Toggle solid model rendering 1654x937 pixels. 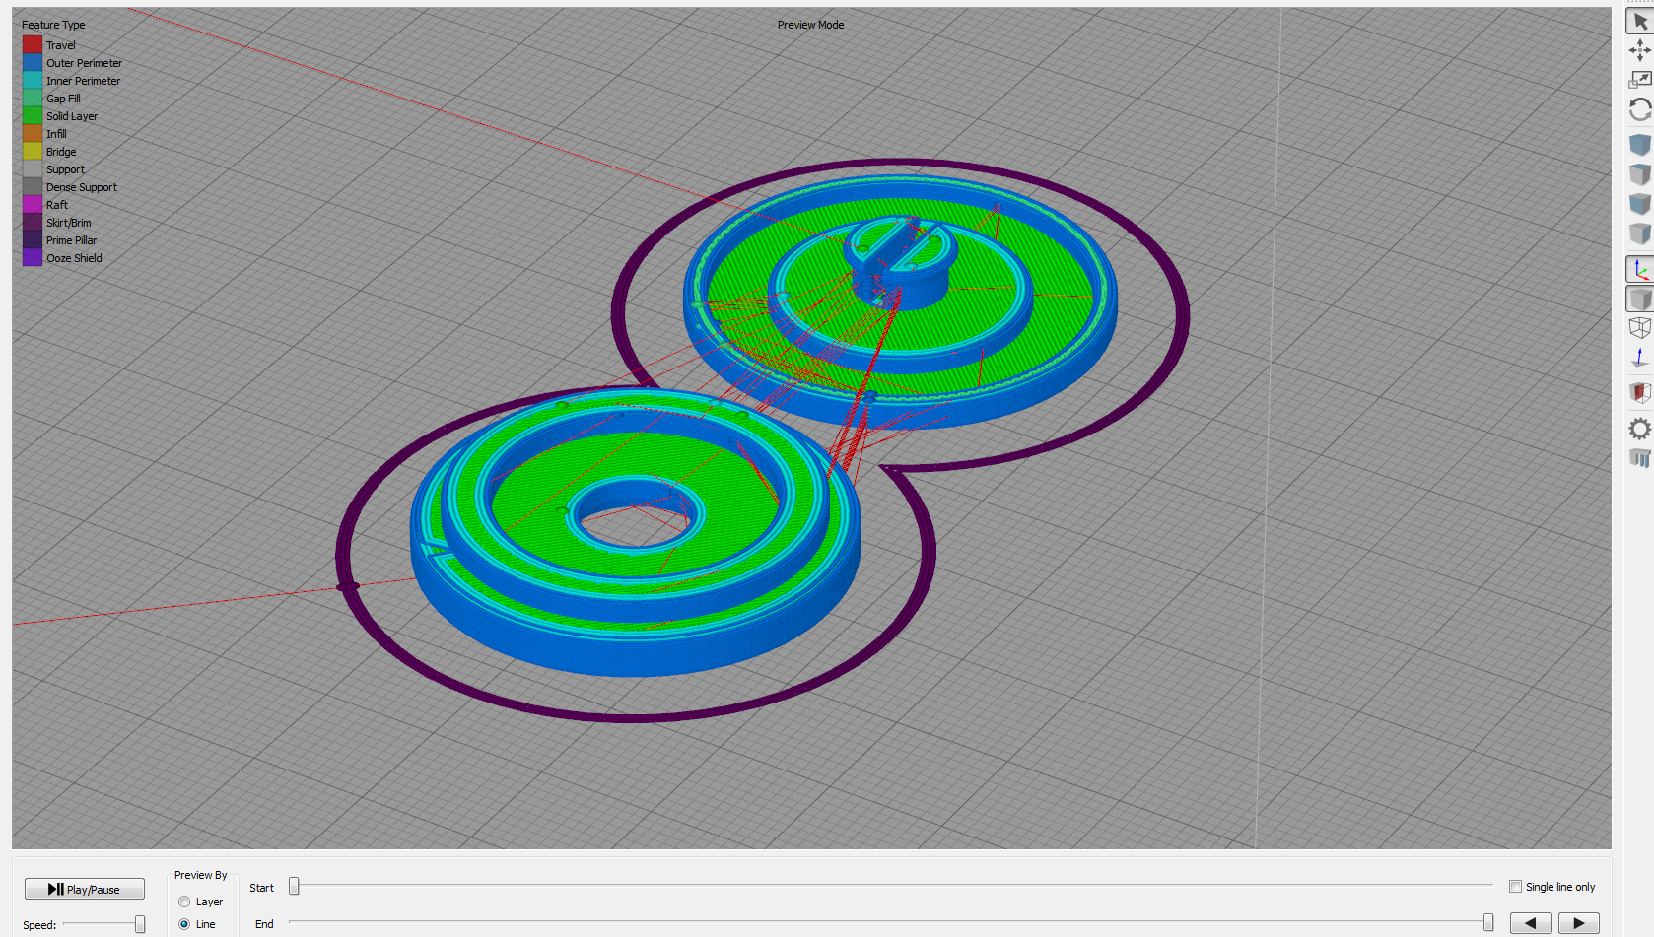pyautogui.click(x=1640, y=299)
